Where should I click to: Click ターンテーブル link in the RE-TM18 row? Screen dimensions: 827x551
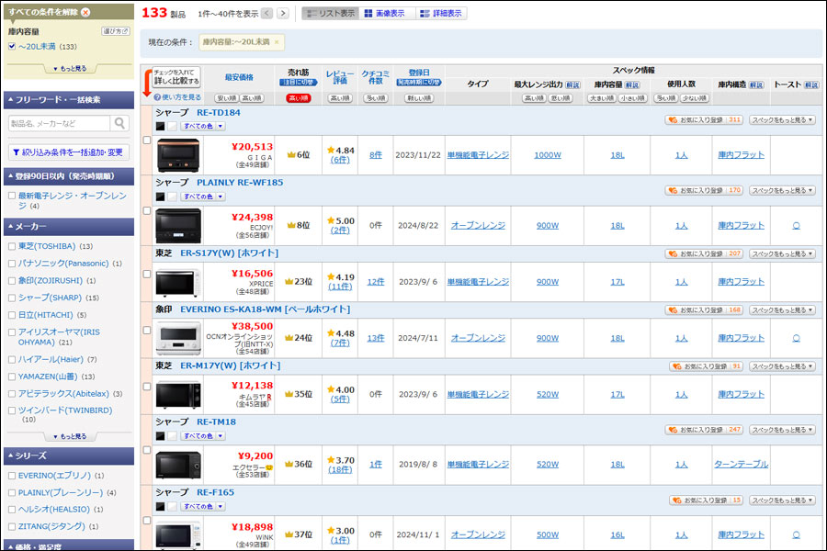click(741, 465)
